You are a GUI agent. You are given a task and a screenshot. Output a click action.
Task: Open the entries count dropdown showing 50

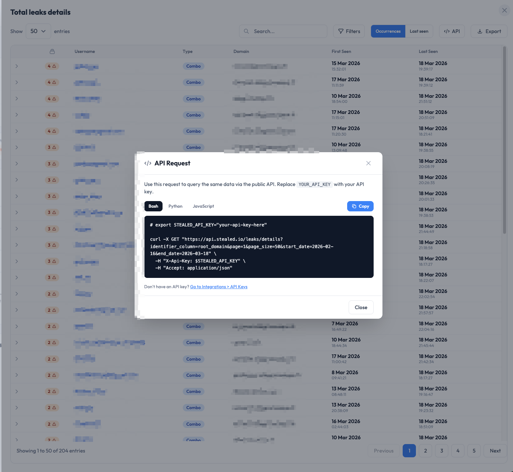click(x=38, y=31)
